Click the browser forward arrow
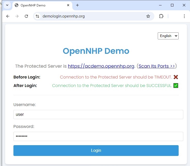The image size is (190, 166). [17, 16]
